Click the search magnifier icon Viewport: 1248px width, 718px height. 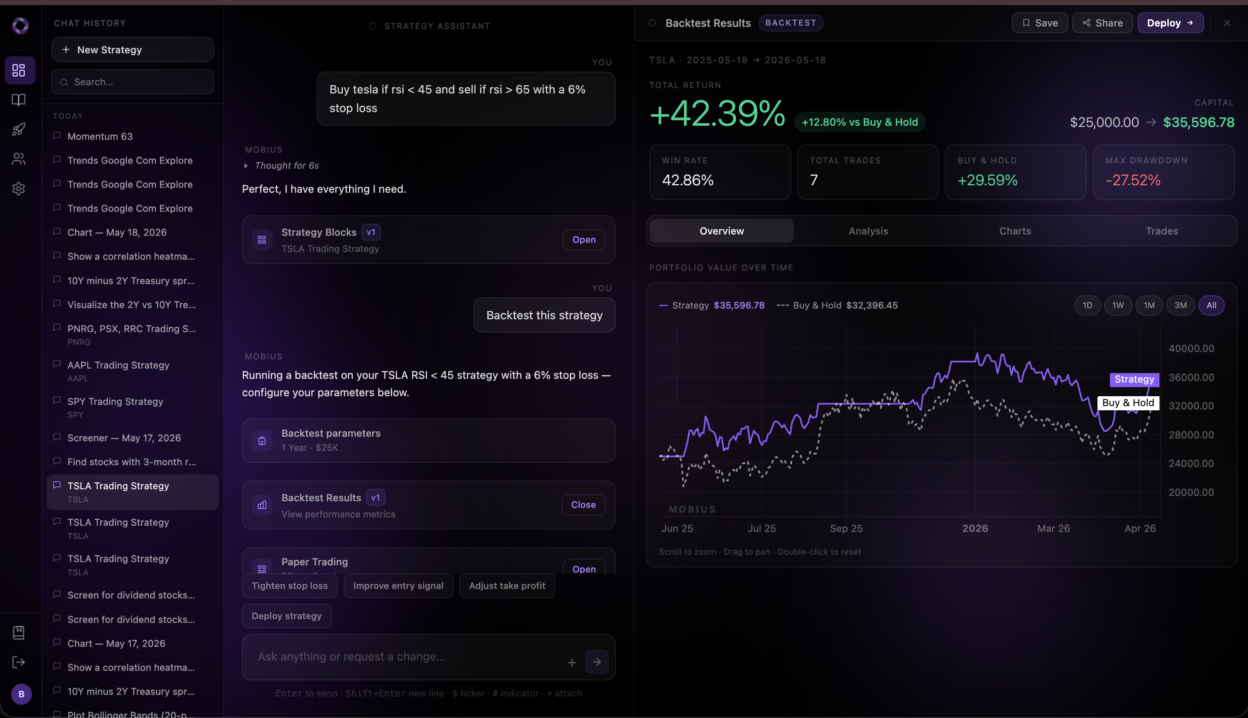[64, 82]
